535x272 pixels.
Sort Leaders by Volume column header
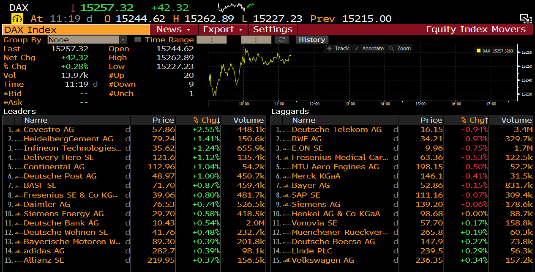pos(243,121)
